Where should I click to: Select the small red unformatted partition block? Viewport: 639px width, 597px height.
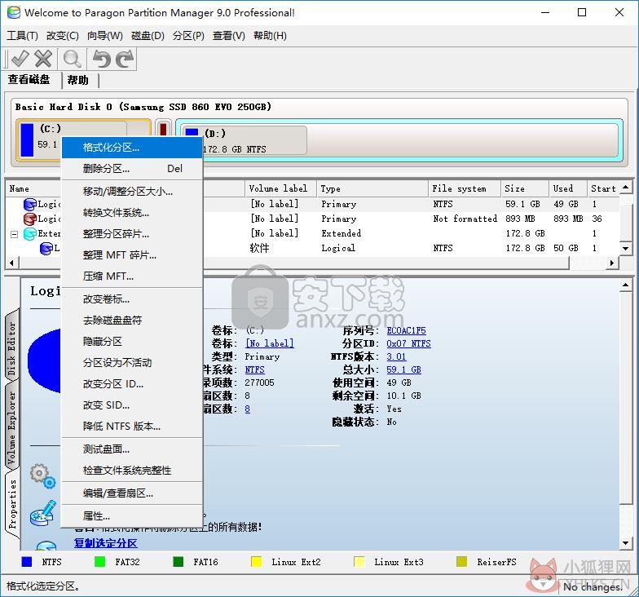(163, 130)
